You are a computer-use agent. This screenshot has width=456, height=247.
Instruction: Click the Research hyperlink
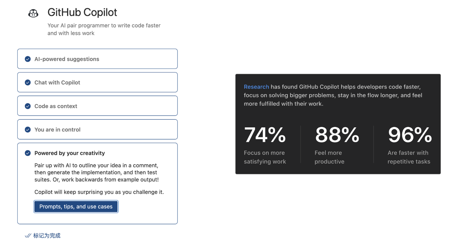click(x=256, y=87)
